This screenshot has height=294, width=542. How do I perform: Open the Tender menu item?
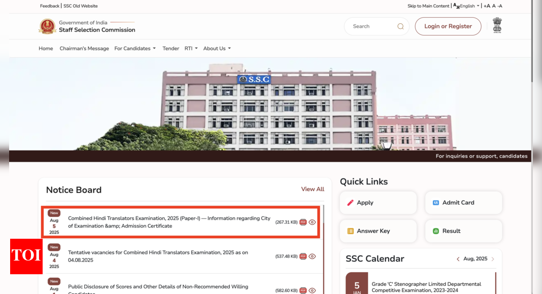171,48
